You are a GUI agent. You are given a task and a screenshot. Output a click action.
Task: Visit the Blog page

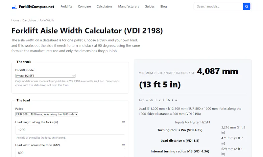click(163, 7)
